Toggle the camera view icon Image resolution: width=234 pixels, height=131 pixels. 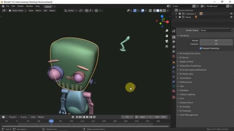click(167, 41)
